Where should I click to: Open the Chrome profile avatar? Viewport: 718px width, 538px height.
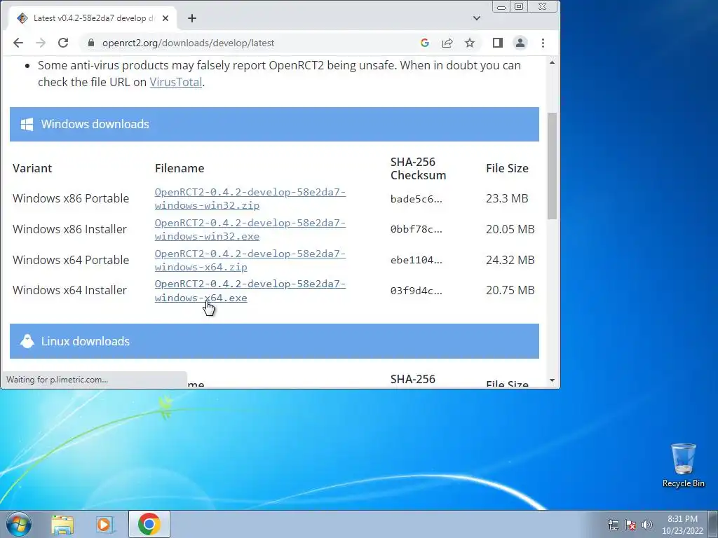[x=520, y=43]
